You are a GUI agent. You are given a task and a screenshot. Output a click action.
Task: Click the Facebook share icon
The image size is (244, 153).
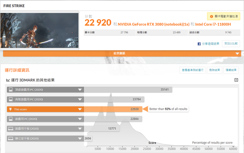coord(199,44)
